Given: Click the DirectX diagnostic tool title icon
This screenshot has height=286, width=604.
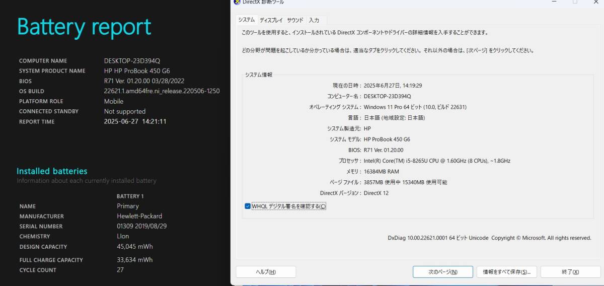Looking at the screenshot, I should point(237,3).
